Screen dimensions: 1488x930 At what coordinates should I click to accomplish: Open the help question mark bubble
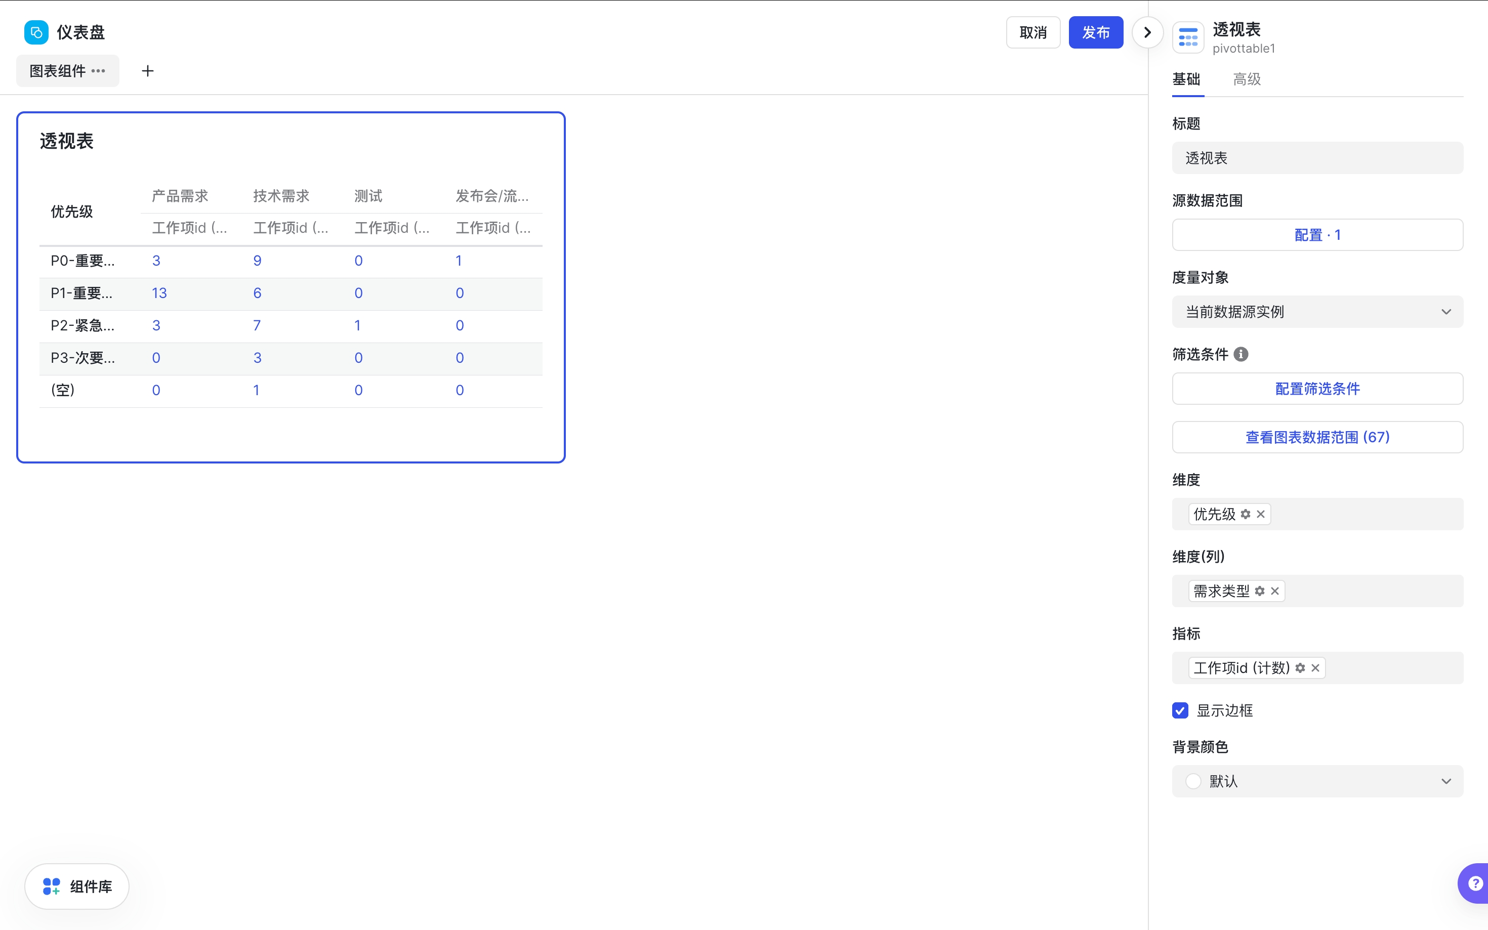pos(1474,883)
